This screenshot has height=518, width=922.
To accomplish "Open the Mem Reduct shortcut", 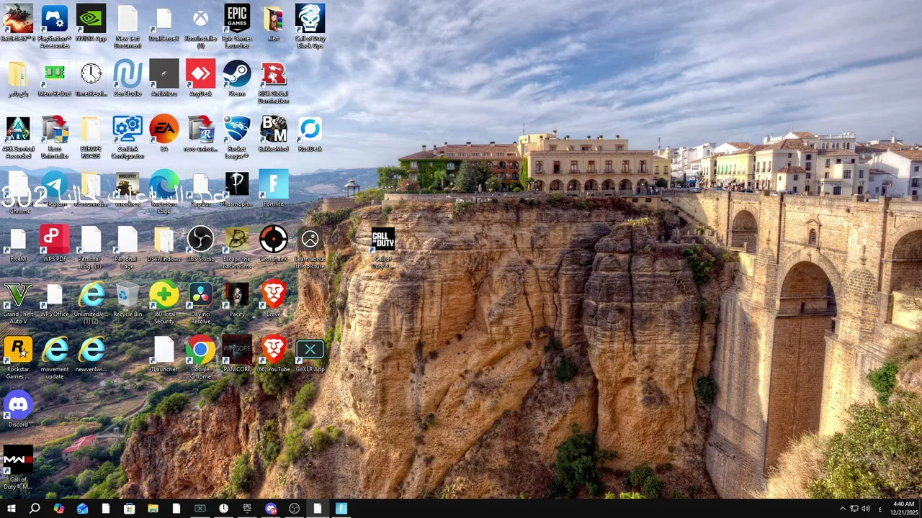I will point(55,79).
